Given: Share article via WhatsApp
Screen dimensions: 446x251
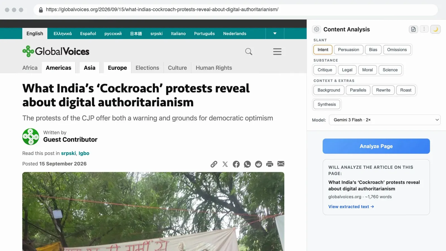Looking at the screenshot, I should tap(247, 164).
